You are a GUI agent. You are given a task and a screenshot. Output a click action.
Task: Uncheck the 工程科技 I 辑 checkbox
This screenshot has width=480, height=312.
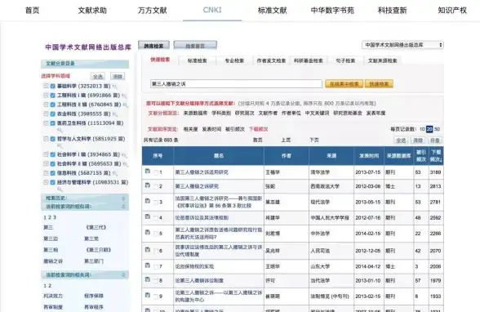52,96
